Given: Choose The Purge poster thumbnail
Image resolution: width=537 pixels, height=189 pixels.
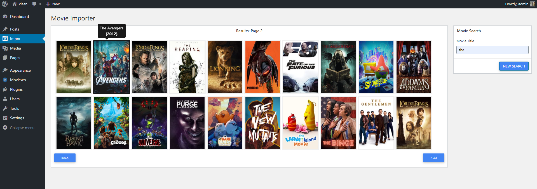Looking at the screenshot, I should click(187, 123).
